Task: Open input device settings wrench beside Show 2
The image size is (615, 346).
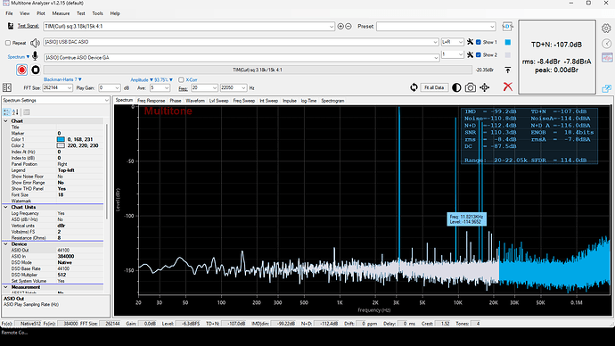Action: 470,55
